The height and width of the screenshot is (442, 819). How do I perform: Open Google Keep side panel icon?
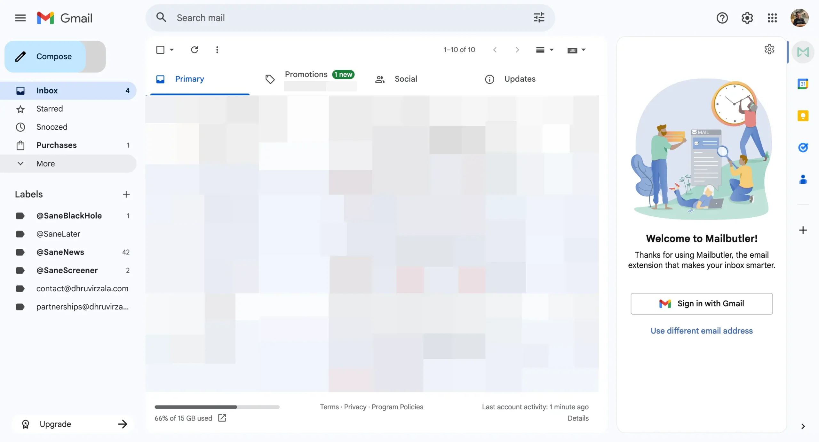(x=803, y=116)
